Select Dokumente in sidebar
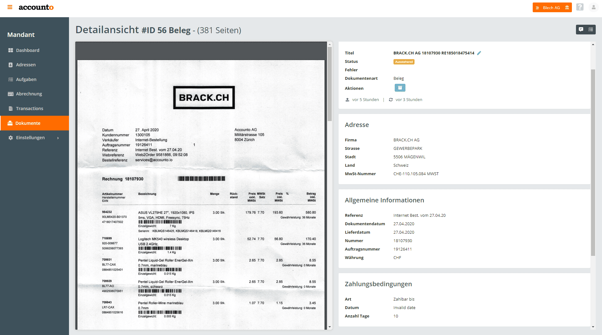Viewport: 602px width, 335px height. coord(34,123)
